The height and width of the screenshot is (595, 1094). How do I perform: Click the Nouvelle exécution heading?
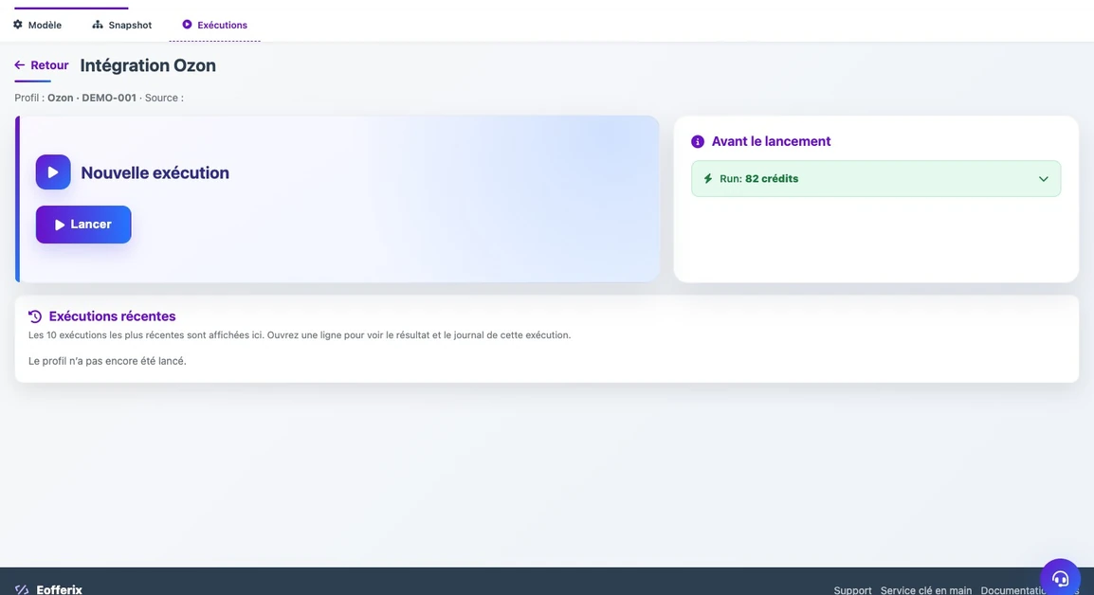pyautogui.click(x=155, y=173)
